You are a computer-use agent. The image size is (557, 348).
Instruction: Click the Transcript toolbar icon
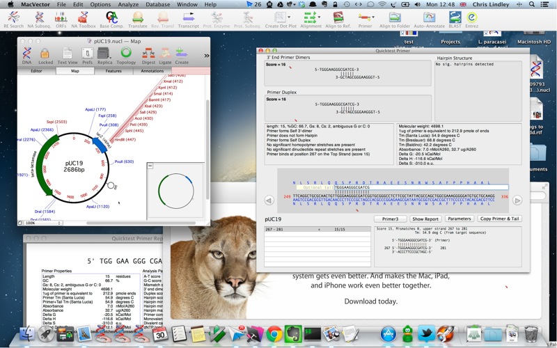click(x=188, y=19)
